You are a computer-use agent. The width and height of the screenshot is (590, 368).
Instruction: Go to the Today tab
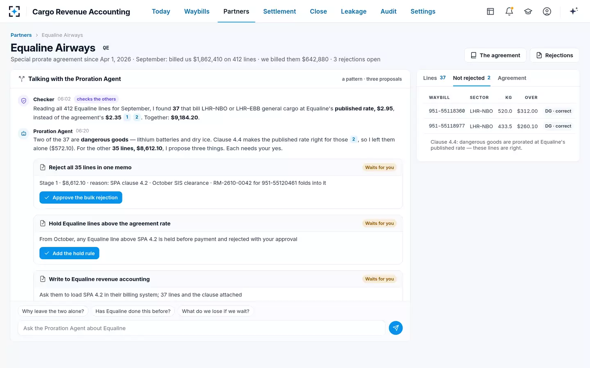(161, 11)
